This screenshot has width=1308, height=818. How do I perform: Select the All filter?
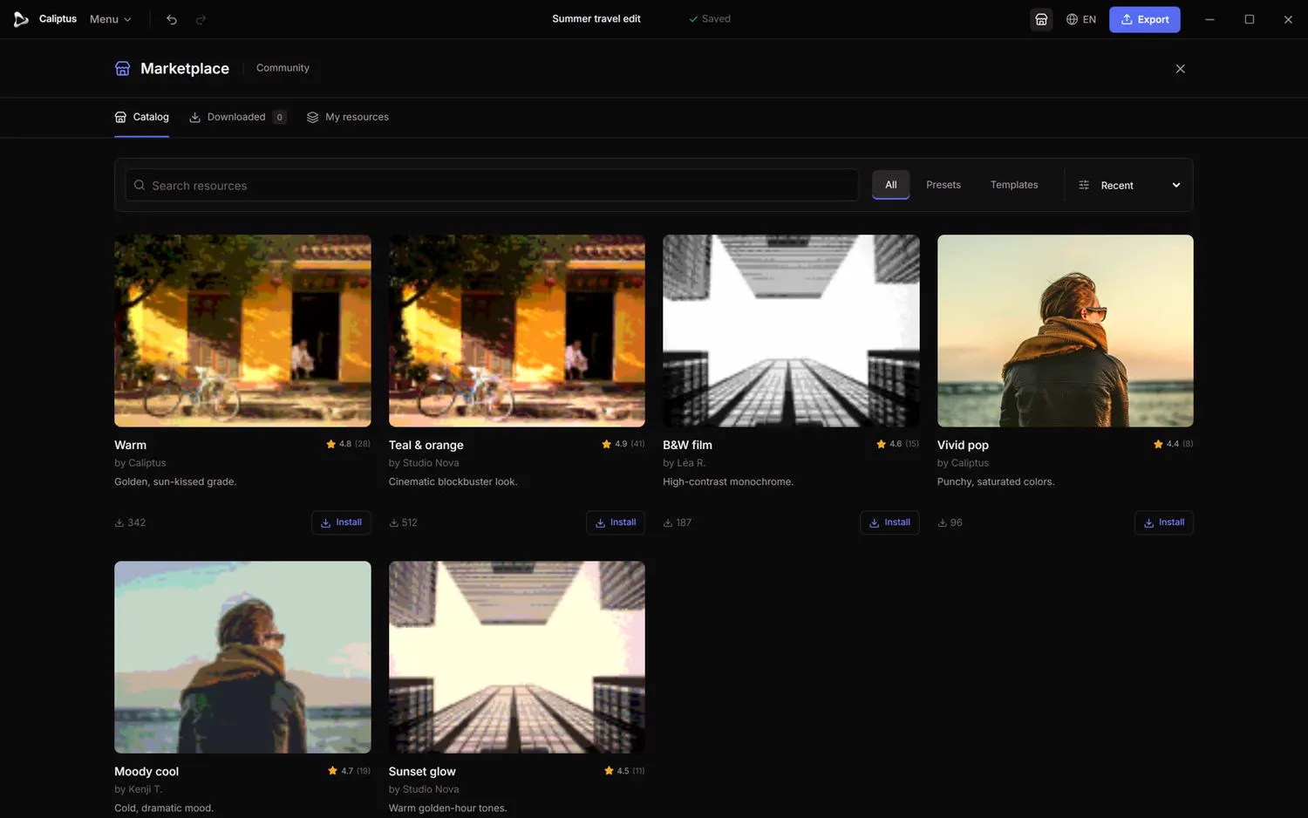pos(891,185)
